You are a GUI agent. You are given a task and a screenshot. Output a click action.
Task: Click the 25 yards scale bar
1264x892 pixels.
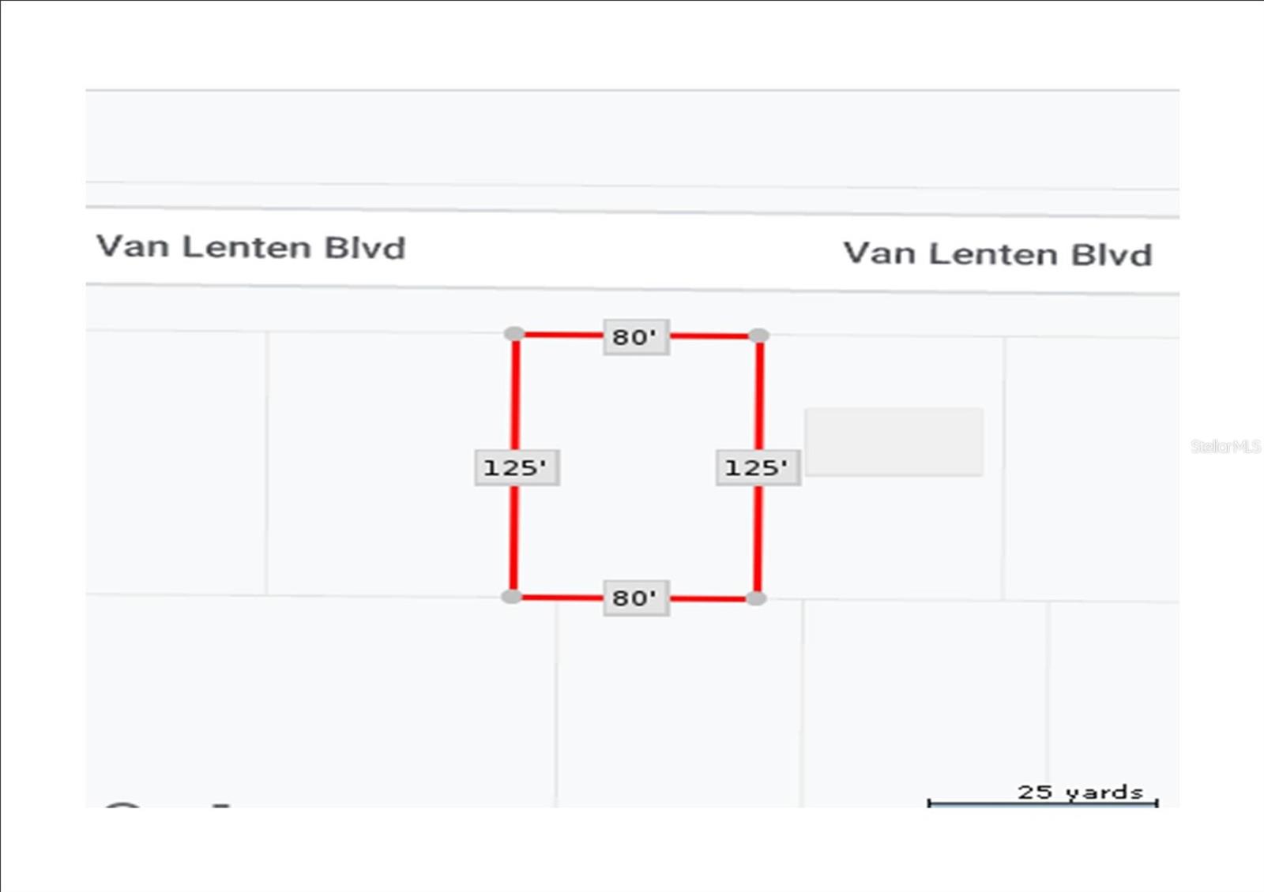[1042, 801]
